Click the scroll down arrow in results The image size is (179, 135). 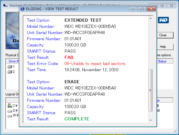(151, 120)
